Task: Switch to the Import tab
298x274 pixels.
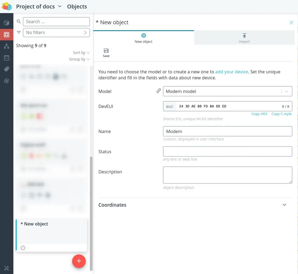Action: click(x=244, y=38)
